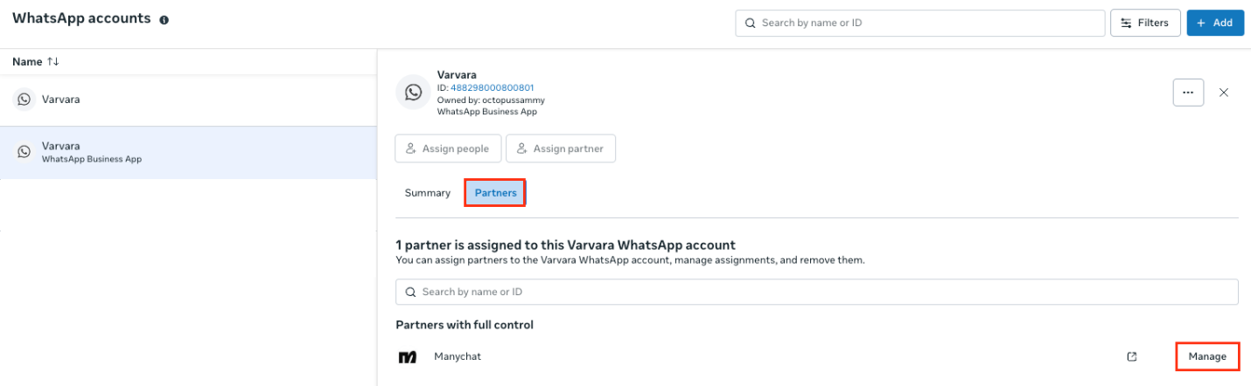Click the WhatsApp icon of first Varvara row

(24, 100)
